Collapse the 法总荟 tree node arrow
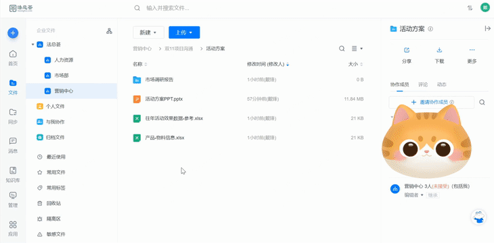The width and height of the screenshot is (494, 243). point(32,45)
